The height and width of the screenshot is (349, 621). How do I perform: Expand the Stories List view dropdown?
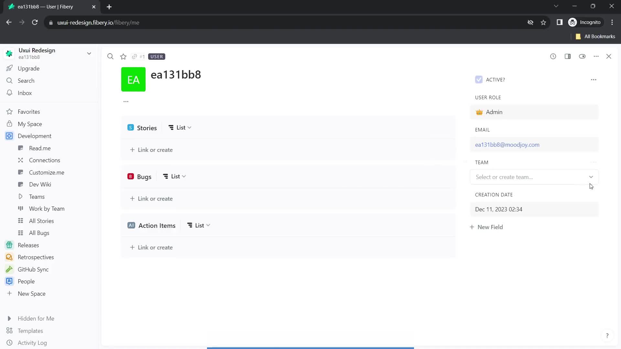pyautogui.click(x=189, y=127)
